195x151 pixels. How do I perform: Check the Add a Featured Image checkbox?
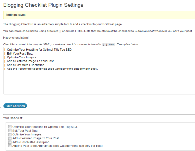10,138
